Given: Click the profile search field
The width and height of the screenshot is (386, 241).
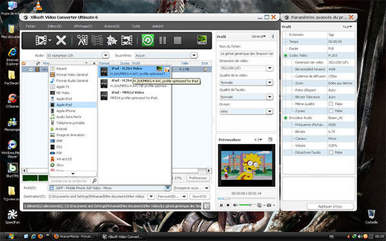Looking at the screenshot, I should tap(70, 181).
